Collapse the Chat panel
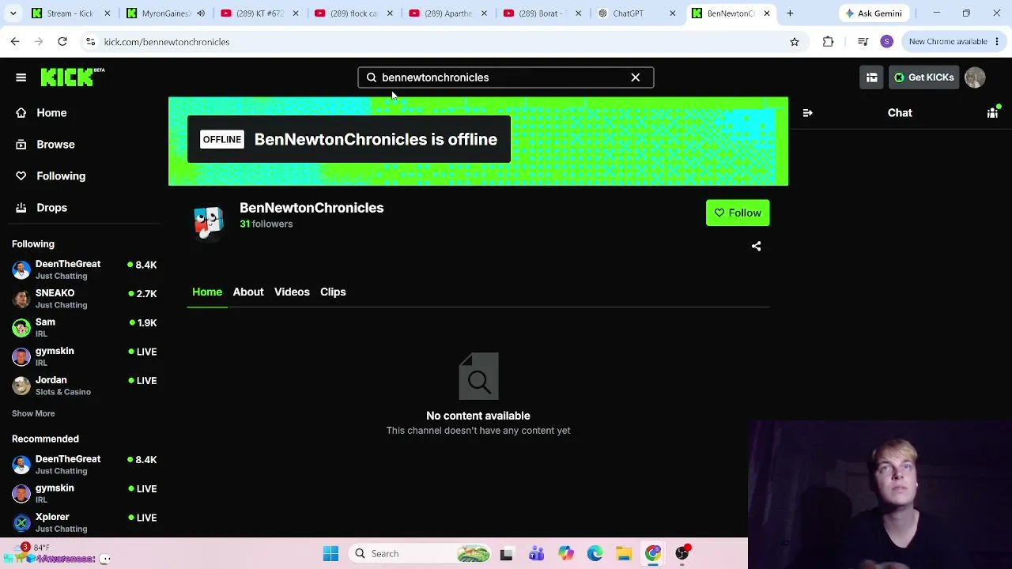The width and height of the screenshot is (1012, 569). (x=807, y=113)
